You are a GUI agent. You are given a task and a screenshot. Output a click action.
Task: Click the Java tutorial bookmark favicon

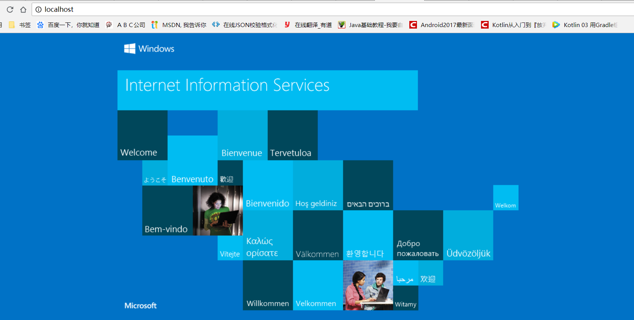[x=341, y=25]
